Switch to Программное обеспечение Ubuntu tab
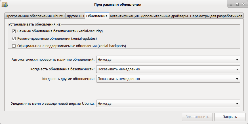Image resolution: width=248 pixels, height=124 pixels. click(35, 16)
